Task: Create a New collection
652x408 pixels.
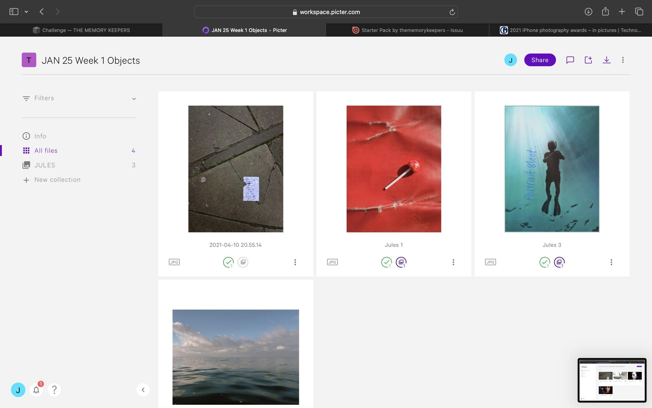Action: click(x=57, y=180)
